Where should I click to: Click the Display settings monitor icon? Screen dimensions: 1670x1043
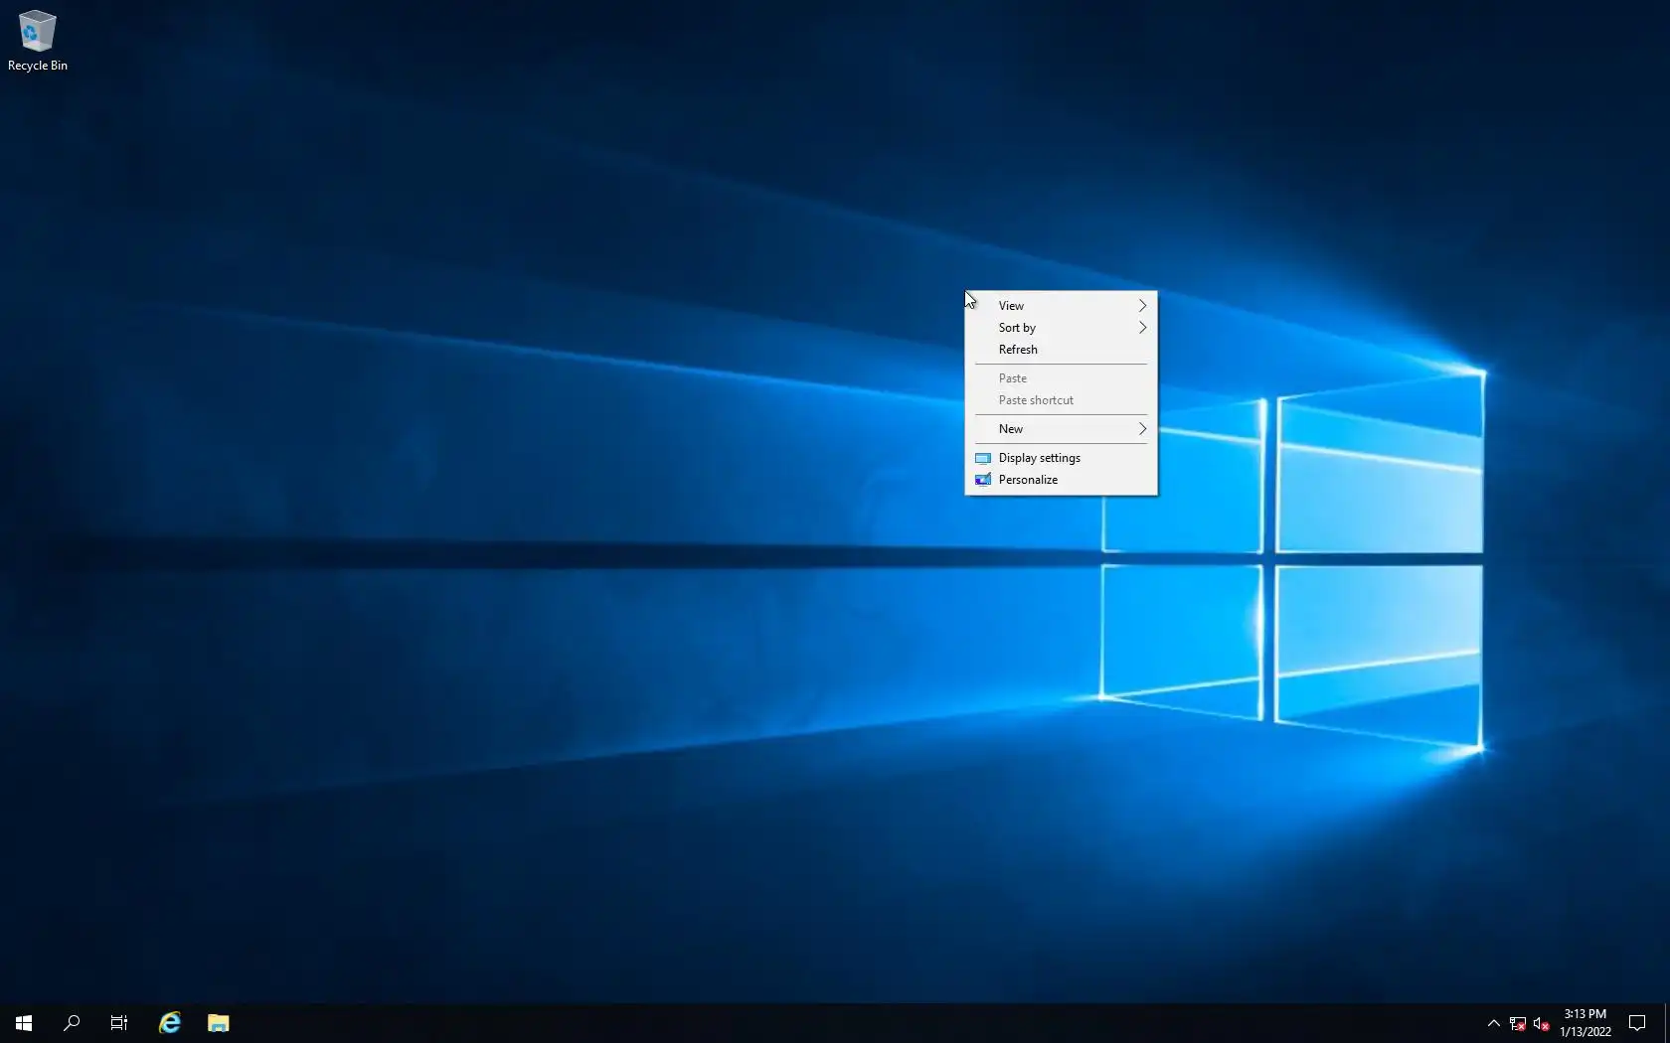[x=983, y=458]
